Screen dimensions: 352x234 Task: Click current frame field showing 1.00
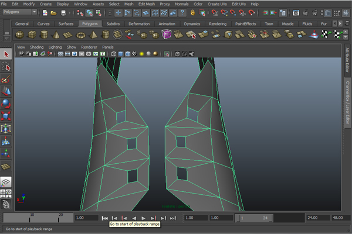(86, 218)
